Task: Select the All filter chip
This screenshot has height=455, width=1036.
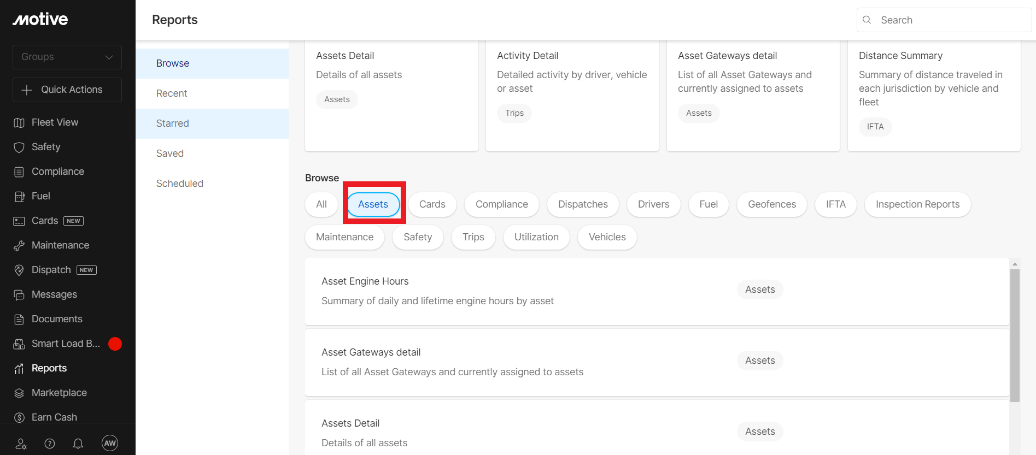Action: pyautogui.click(x=321, y=204)
